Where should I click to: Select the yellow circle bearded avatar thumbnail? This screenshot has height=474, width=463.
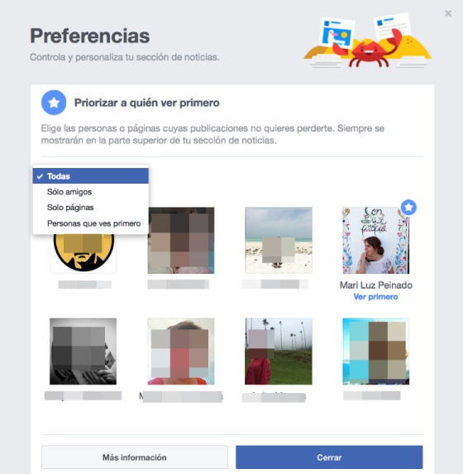coord(84,253)
